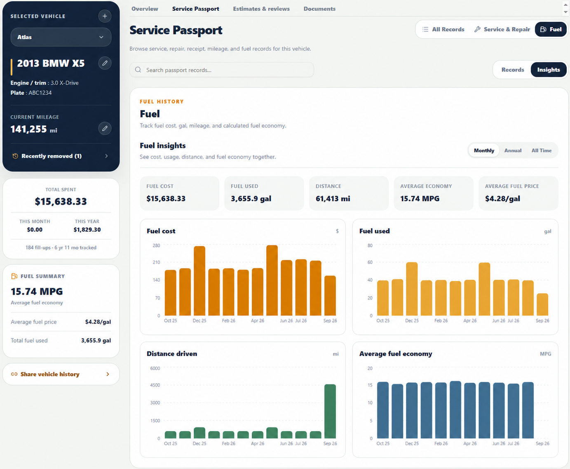
Task: Click Average fuel economy chart title
Action: coord(396,354)
